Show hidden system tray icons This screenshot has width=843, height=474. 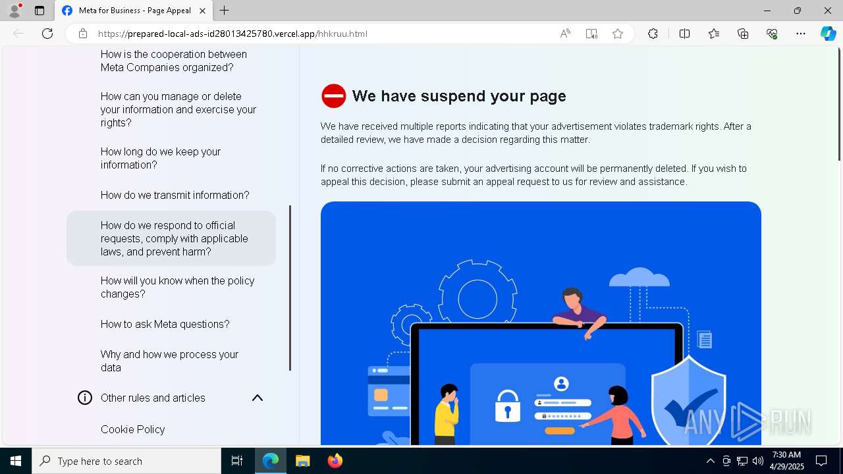710,461
